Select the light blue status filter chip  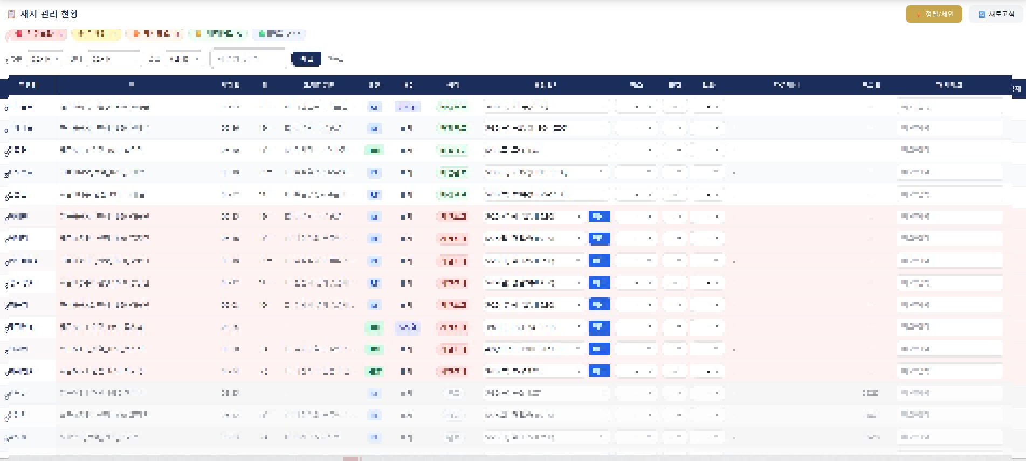click(279, 34)
